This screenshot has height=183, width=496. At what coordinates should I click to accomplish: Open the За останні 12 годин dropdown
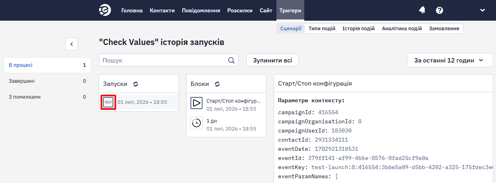(450, 60)
